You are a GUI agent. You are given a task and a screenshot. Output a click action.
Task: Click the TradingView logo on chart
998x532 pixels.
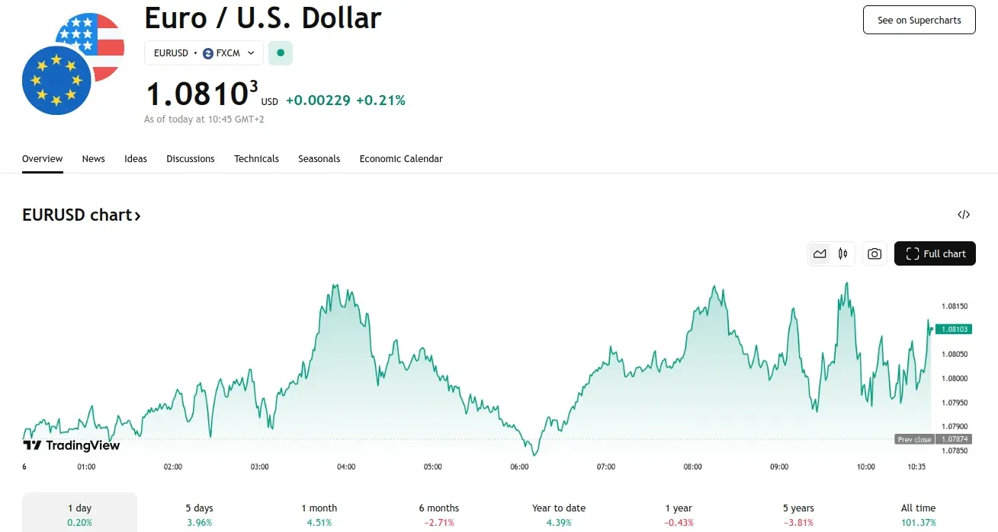[72, 445]
